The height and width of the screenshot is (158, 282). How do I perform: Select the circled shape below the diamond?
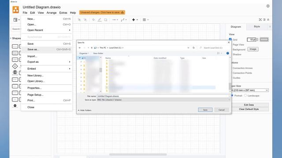point(15,72)
